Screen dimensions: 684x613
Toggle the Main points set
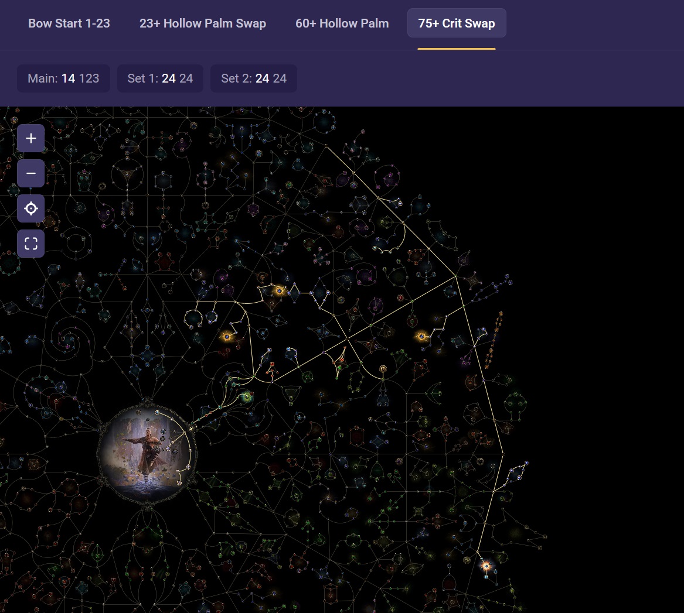63,78
